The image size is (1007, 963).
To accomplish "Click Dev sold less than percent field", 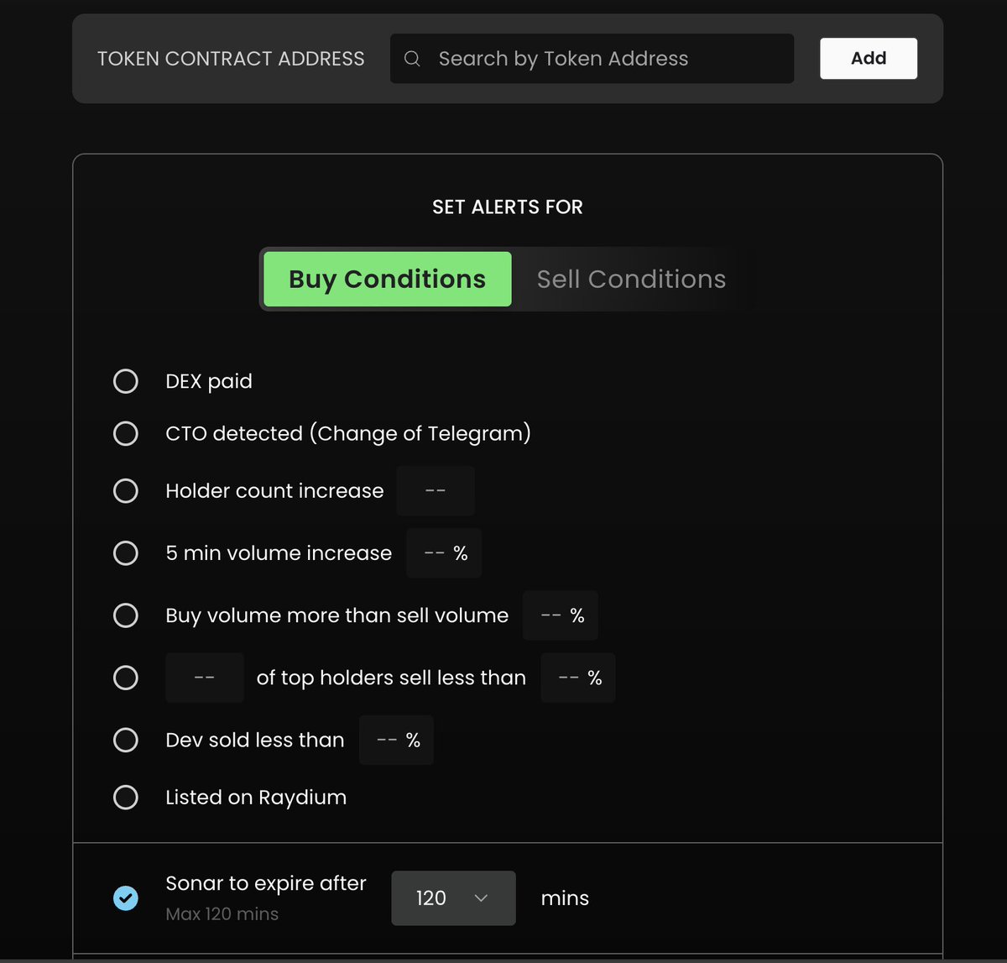I will pyautogui.click(x=396, y=740).
